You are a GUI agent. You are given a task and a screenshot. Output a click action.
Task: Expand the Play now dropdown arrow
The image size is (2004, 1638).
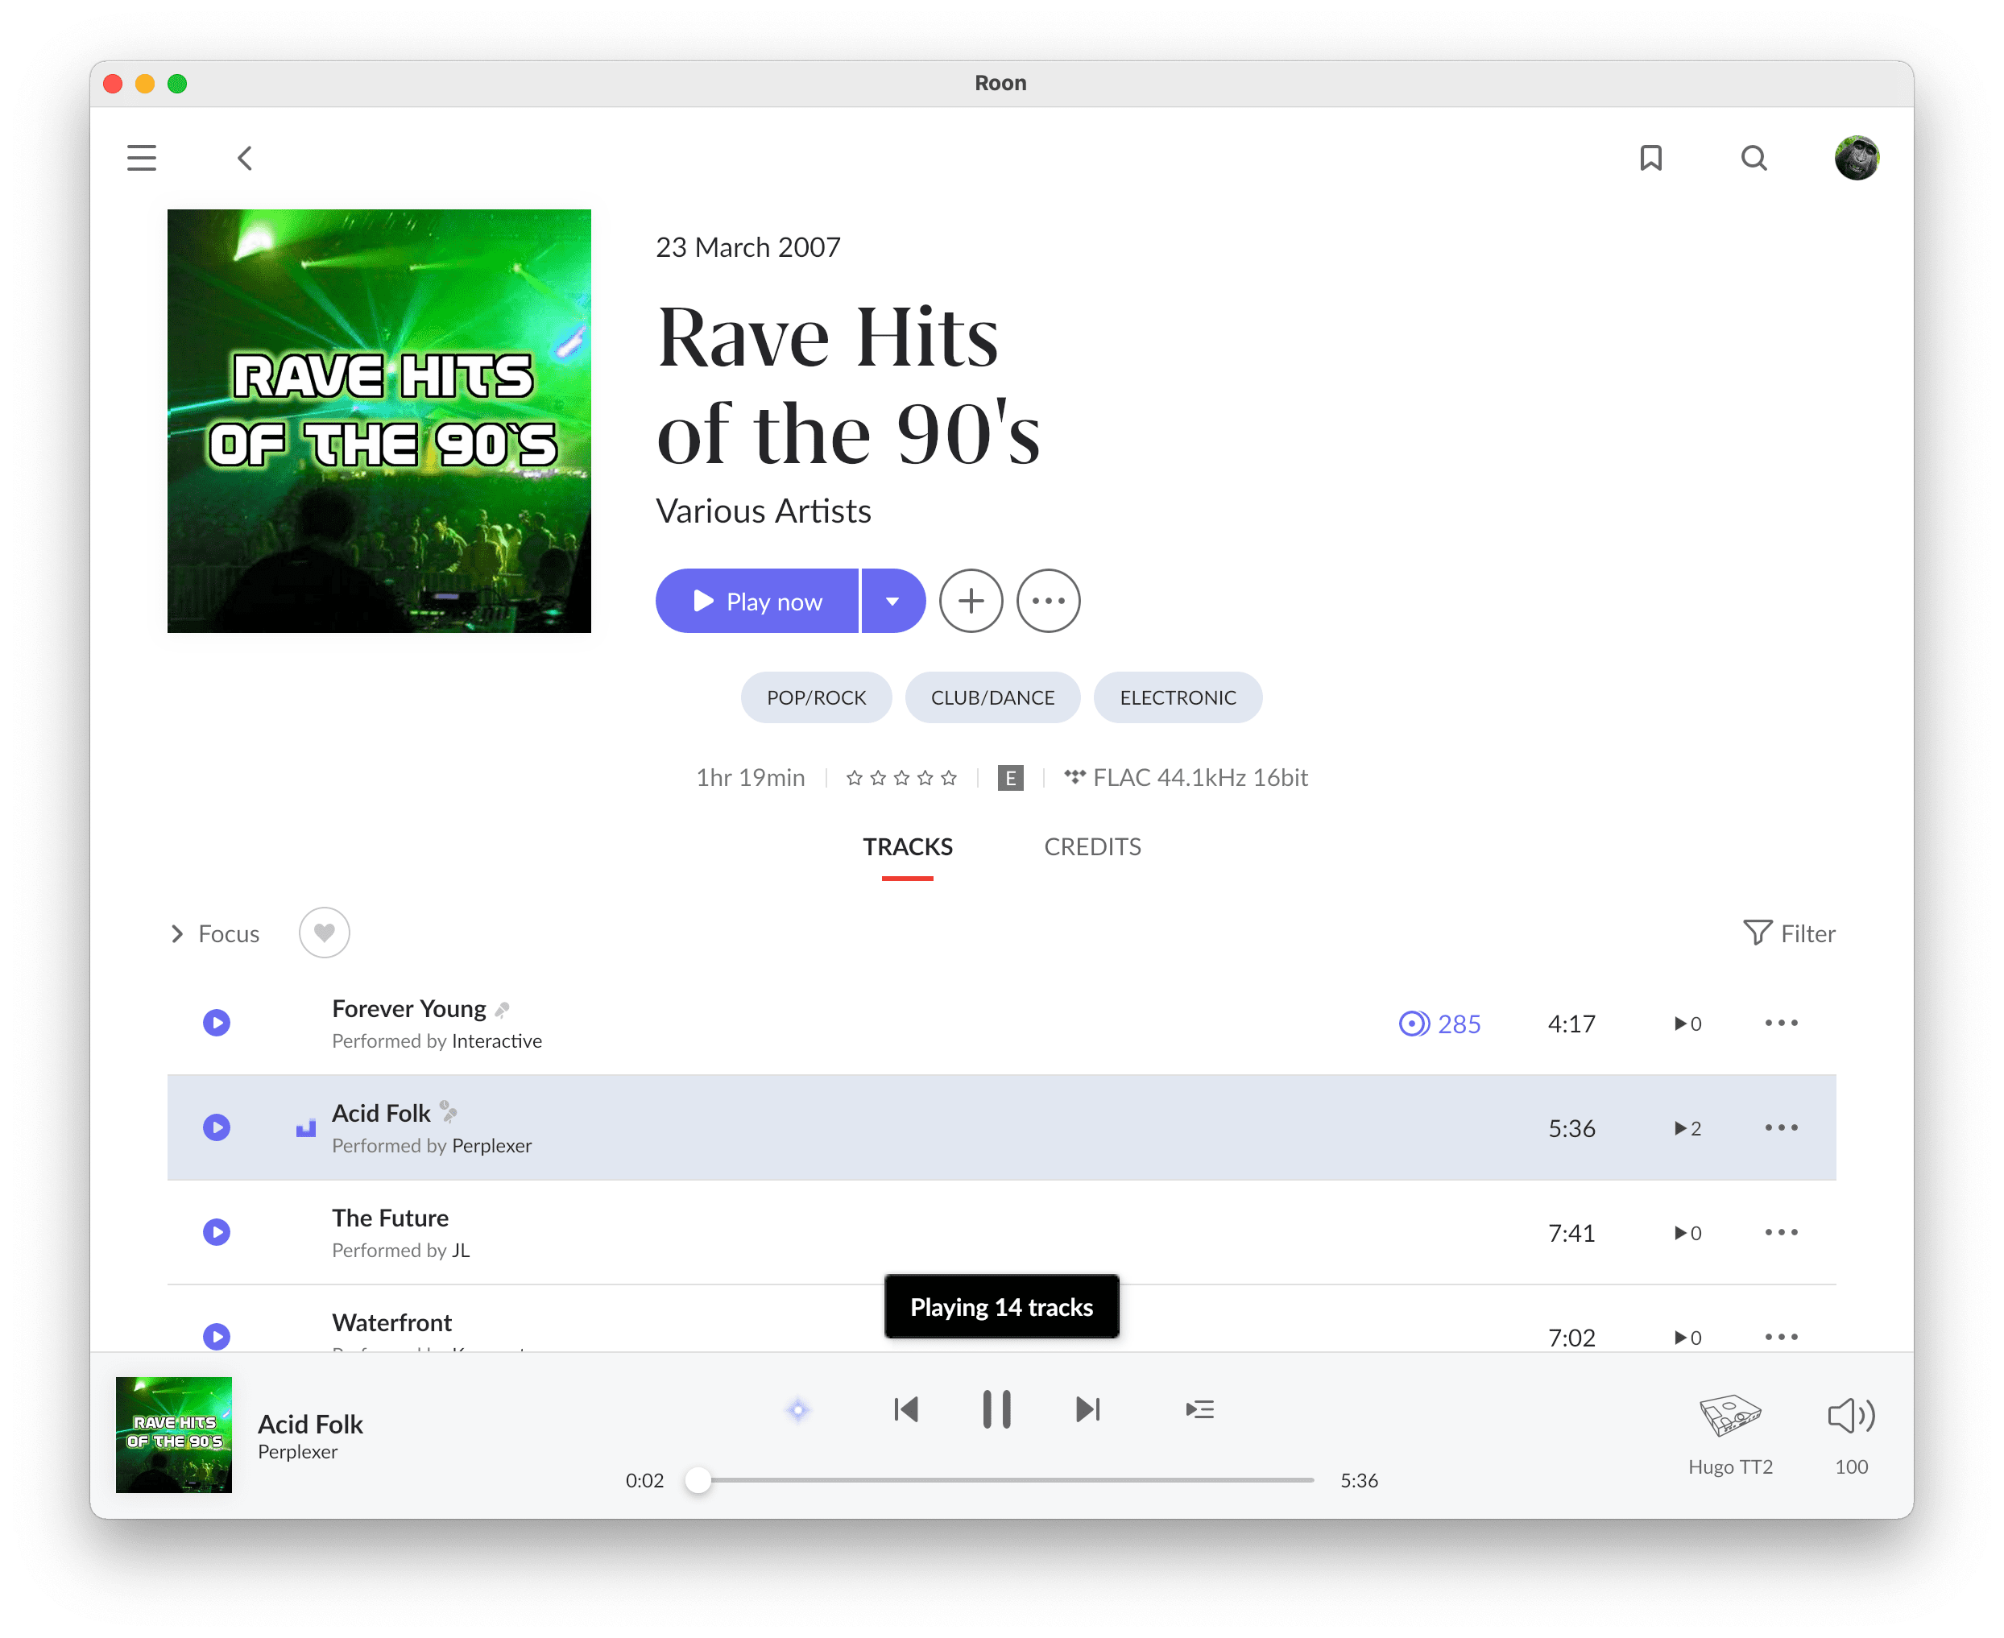coord(892,601)
